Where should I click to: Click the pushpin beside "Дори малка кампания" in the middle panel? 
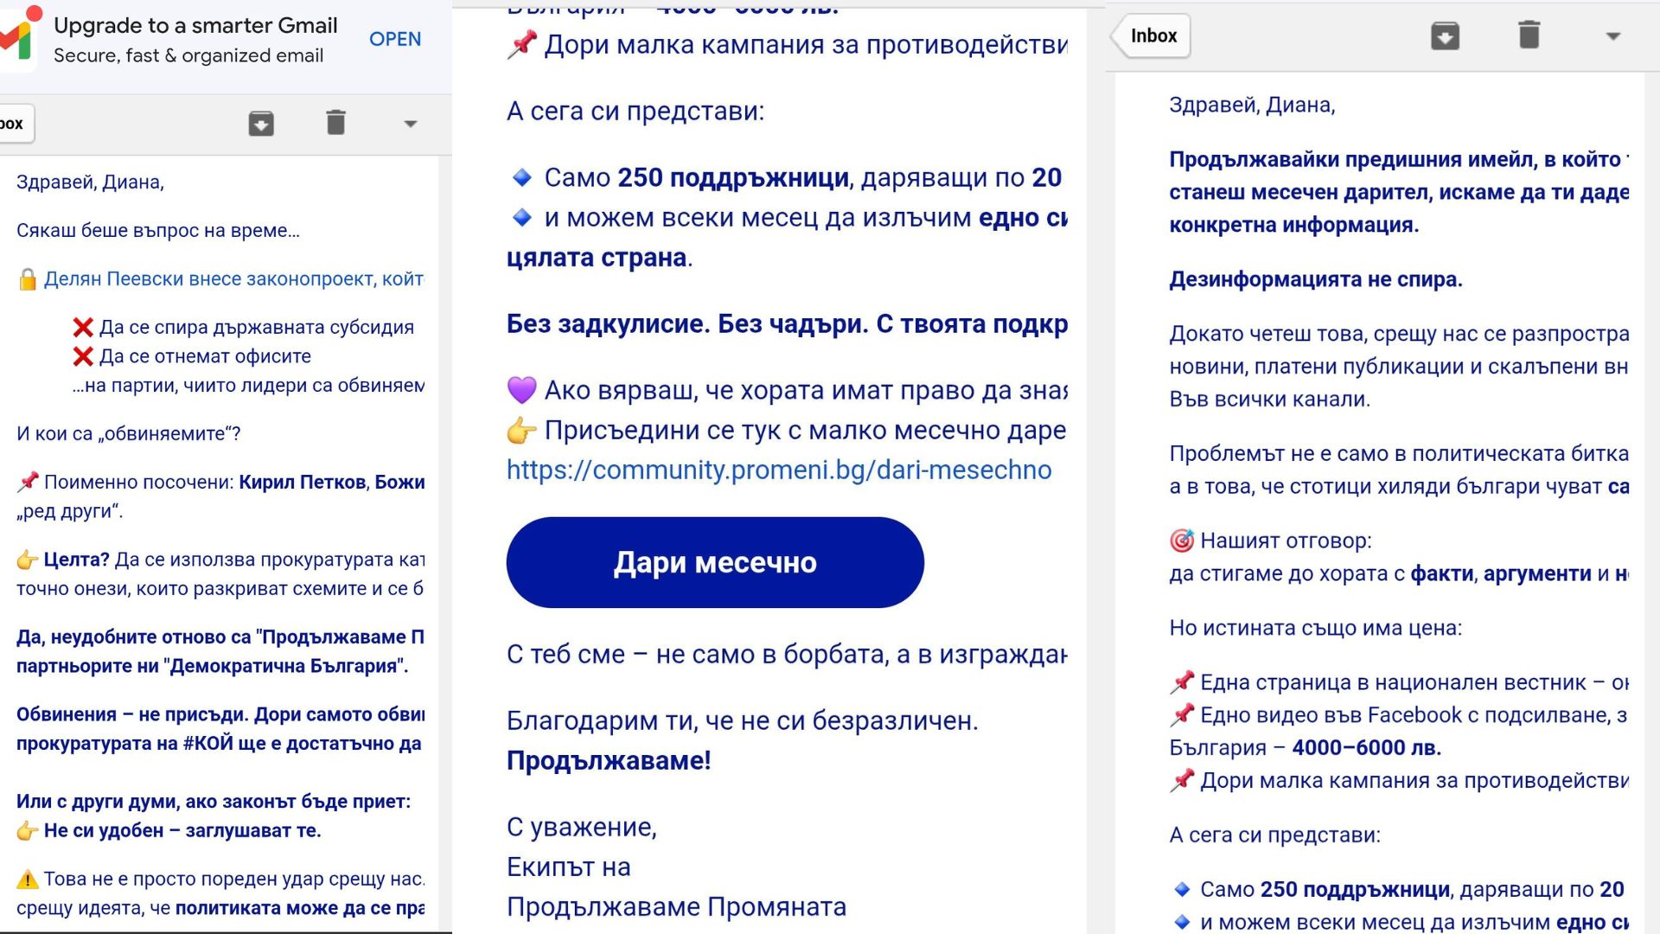tap(521, 44)
